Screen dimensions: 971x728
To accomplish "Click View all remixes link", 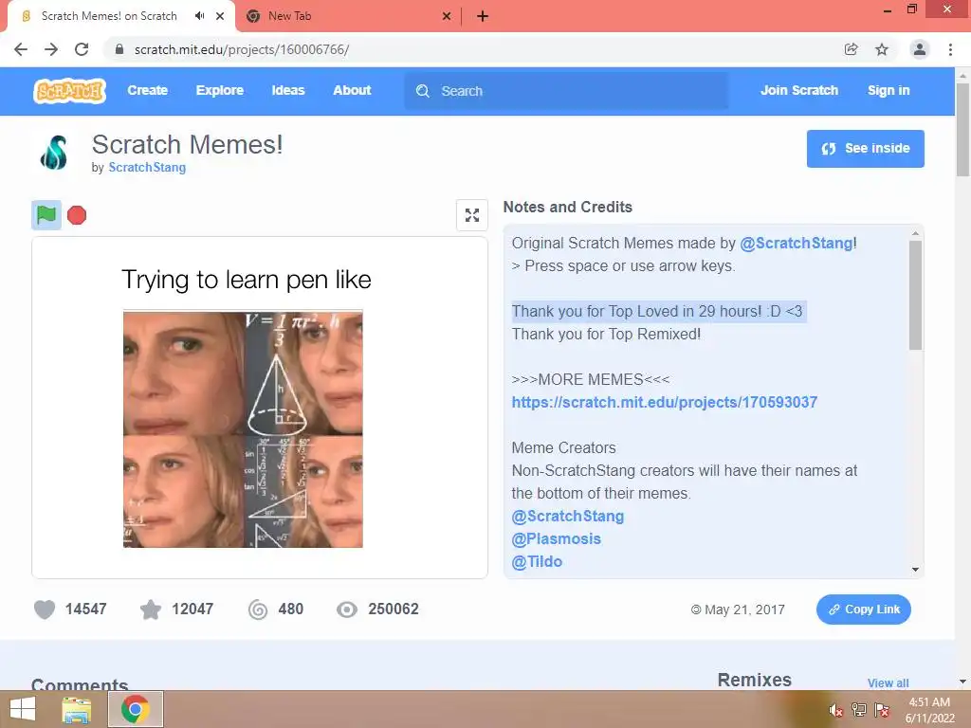I will (888, 682).
